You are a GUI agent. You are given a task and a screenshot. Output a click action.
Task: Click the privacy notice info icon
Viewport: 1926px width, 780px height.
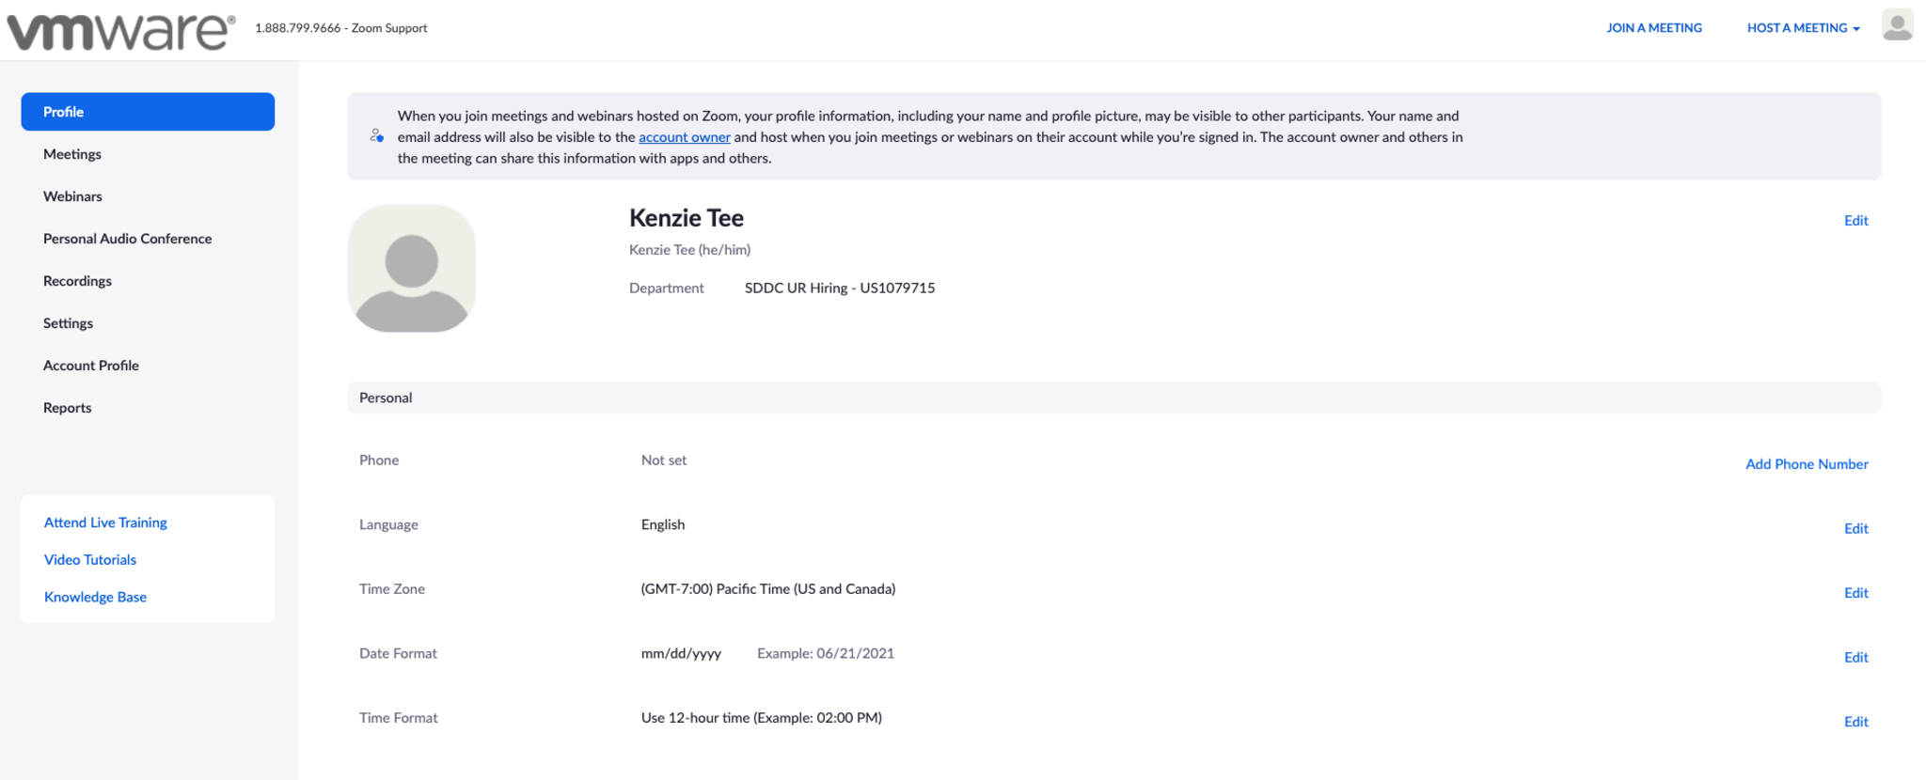click(377, 136)
